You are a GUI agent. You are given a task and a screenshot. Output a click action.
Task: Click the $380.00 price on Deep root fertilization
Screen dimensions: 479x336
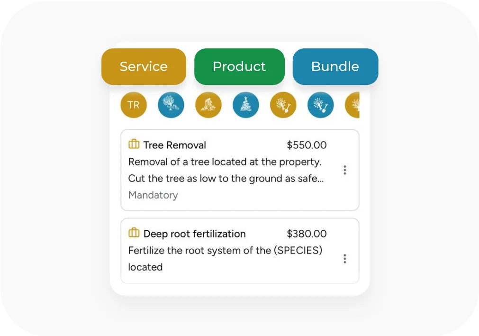(307, 234)
